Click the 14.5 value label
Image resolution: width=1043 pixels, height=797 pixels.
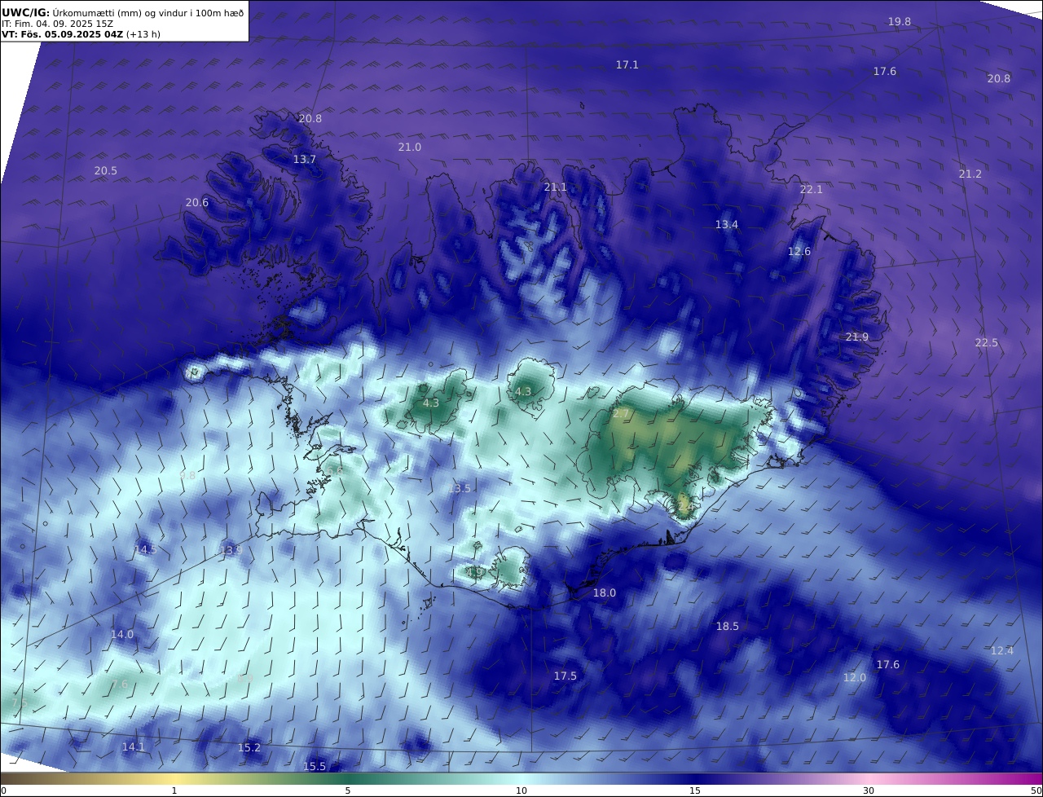click(146, 550)
